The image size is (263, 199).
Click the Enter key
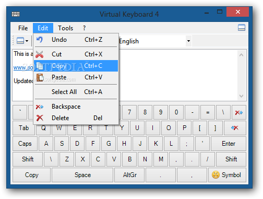point(229,144)
